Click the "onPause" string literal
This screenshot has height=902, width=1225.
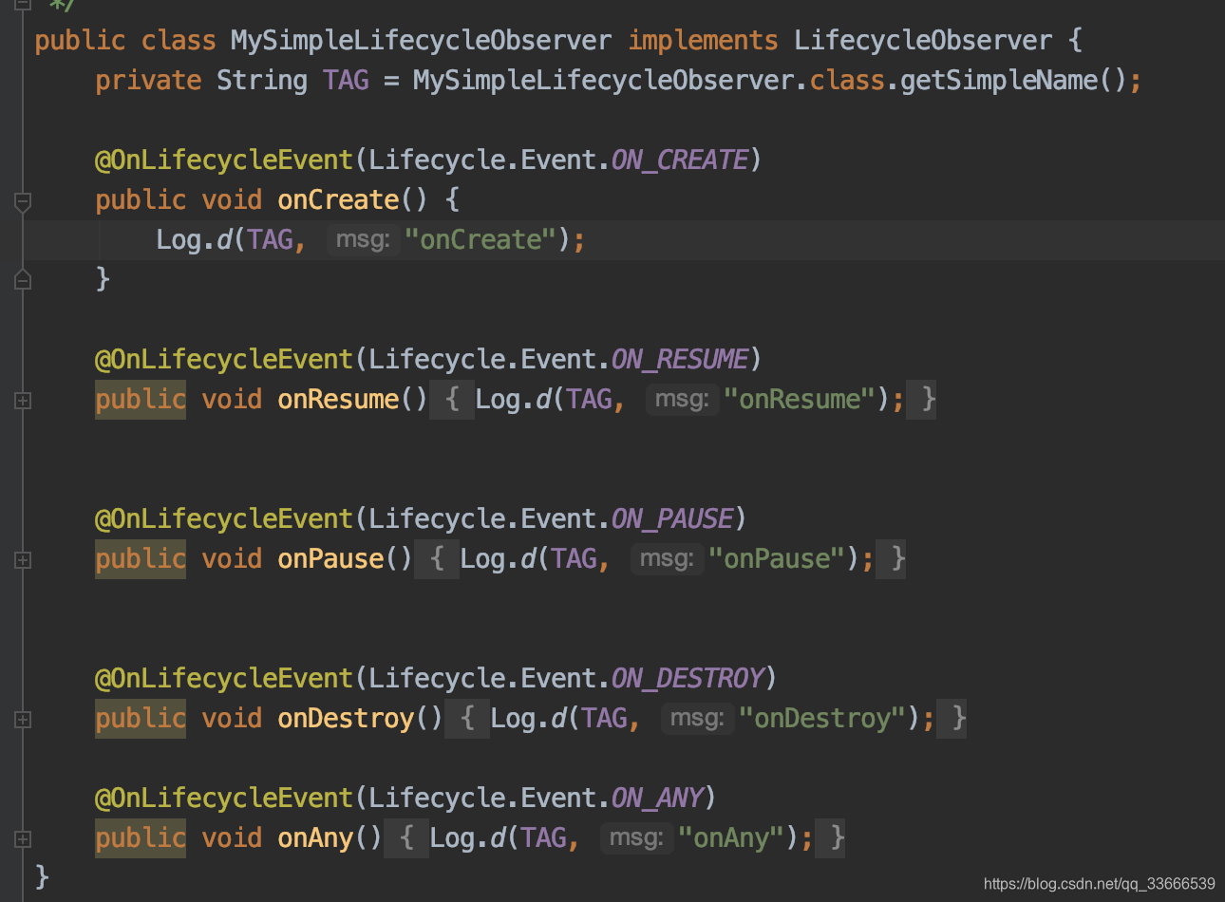click(777, 559)
